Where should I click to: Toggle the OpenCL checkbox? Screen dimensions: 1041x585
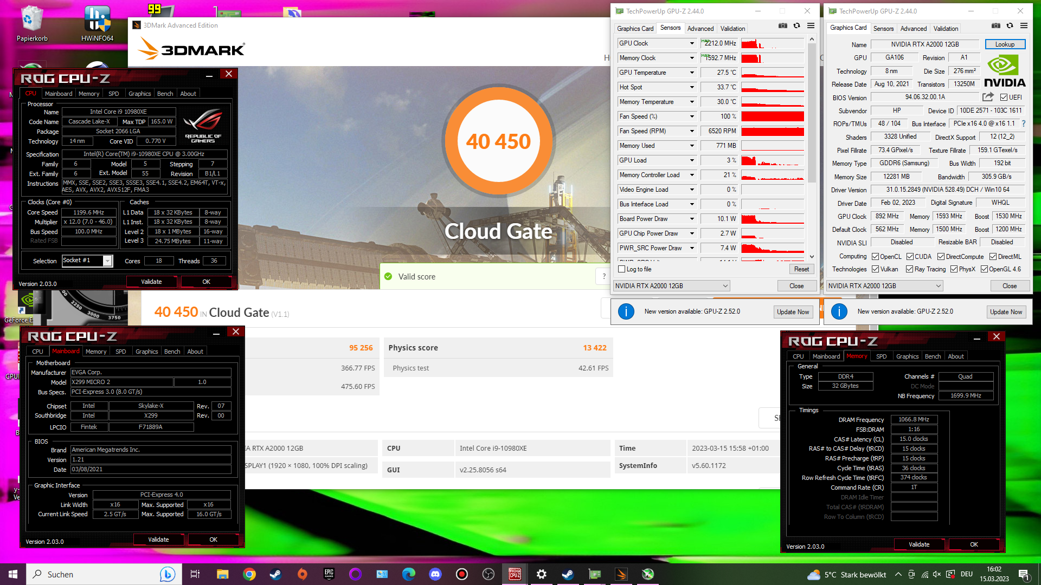point(875,257)
